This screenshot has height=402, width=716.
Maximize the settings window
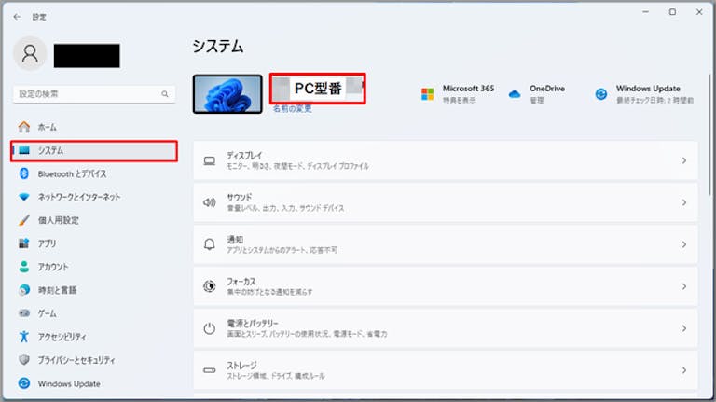[672, 12]
